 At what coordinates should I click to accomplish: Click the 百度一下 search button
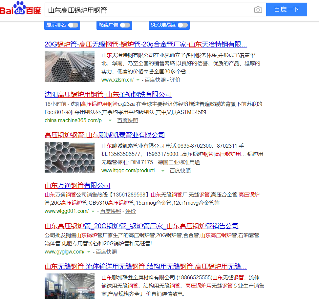click(x=287, y=9)
